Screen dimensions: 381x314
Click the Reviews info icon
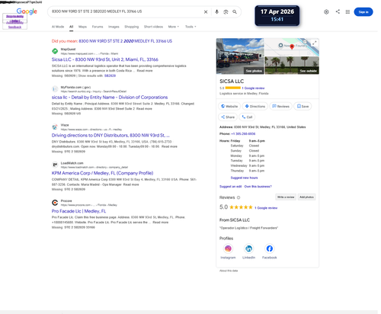pyautogui.click(x=239, y=197)
